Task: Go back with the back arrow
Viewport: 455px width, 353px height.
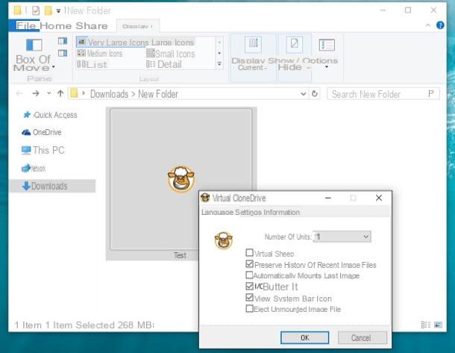Action: click(19, 93)
